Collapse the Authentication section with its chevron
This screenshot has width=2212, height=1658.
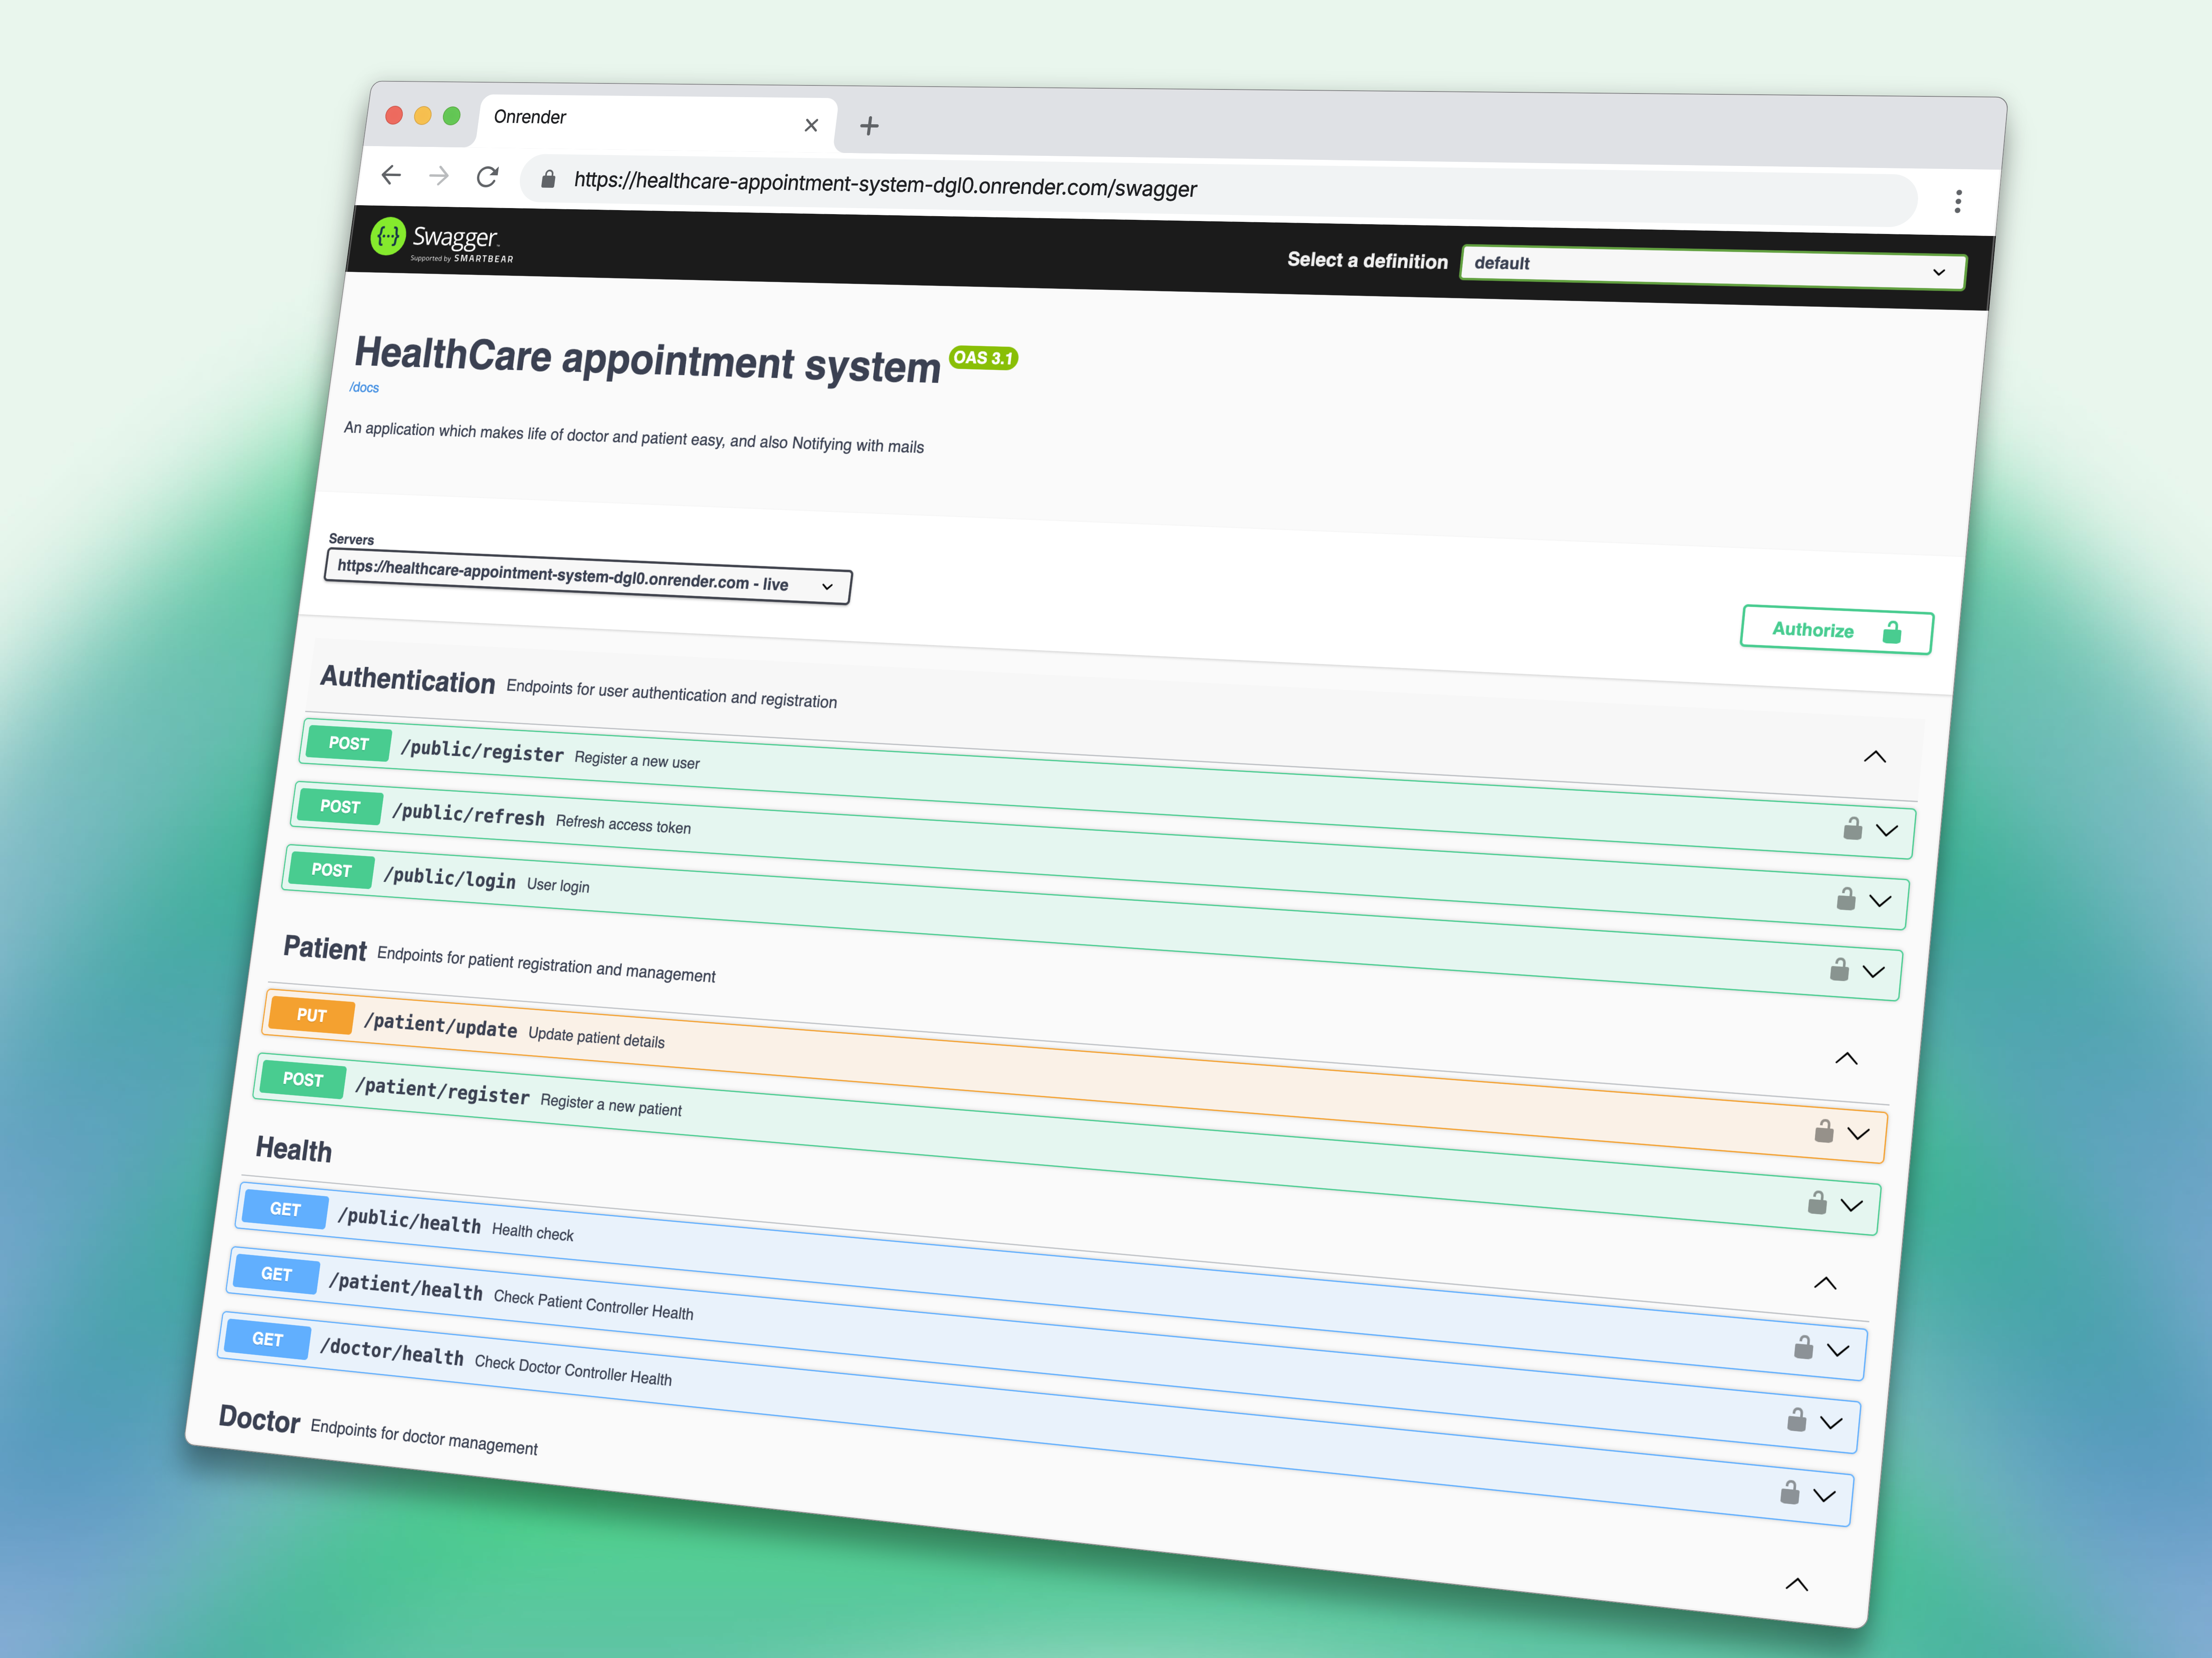coord(1875,757)
